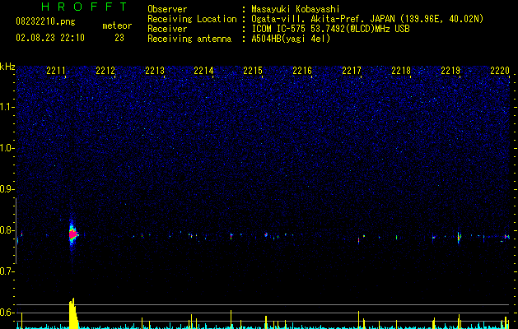Click the meteor count value 23
The width and height of the screenshot is (518, 329).
119,38
